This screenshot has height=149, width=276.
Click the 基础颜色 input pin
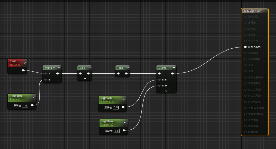click(246, 17)
